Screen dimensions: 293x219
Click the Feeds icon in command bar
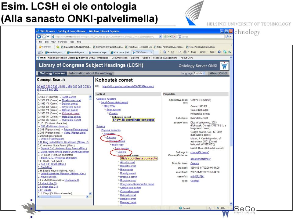click(x=172, y=52)
